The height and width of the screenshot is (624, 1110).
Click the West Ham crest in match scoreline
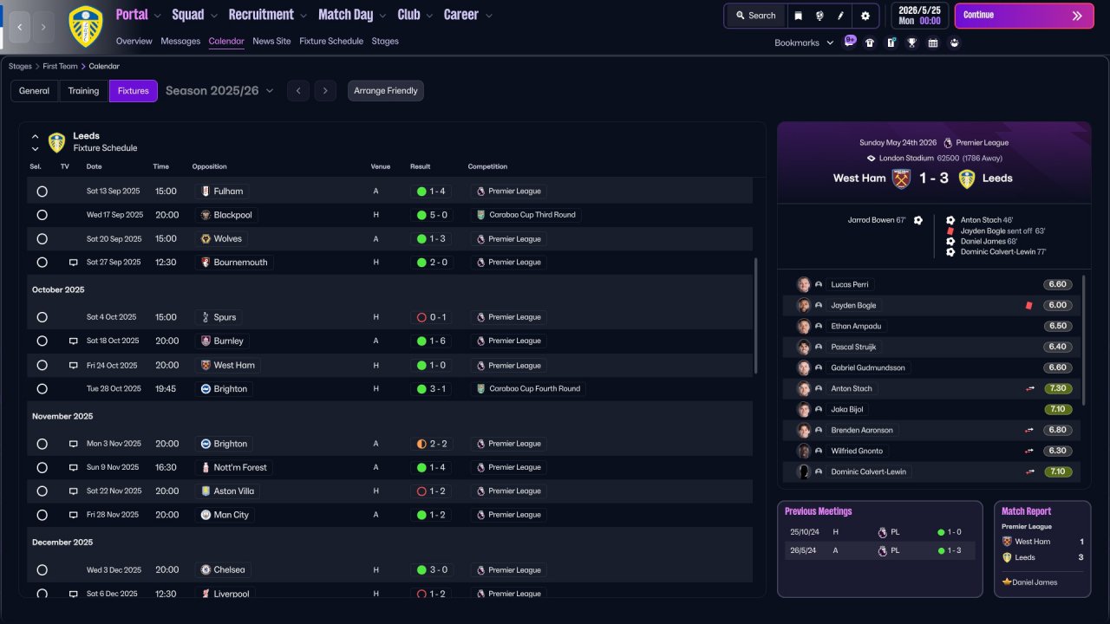901,179
